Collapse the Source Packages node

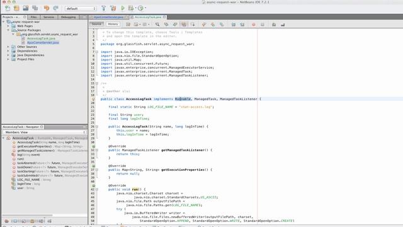coord(8,30)
